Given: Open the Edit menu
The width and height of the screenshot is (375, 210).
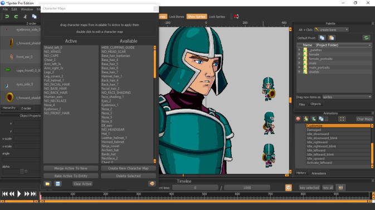Looking at the screenshot, I should pyautogui.click(x=14, y=9).
